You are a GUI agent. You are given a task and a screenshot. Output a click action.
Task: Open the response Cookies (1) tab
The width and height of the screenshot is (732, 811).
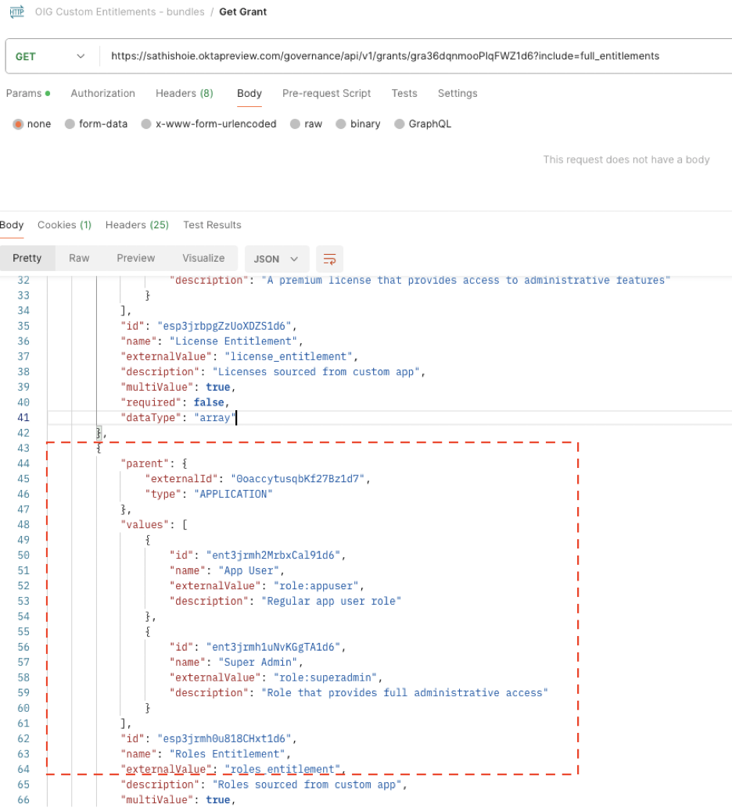64,225
